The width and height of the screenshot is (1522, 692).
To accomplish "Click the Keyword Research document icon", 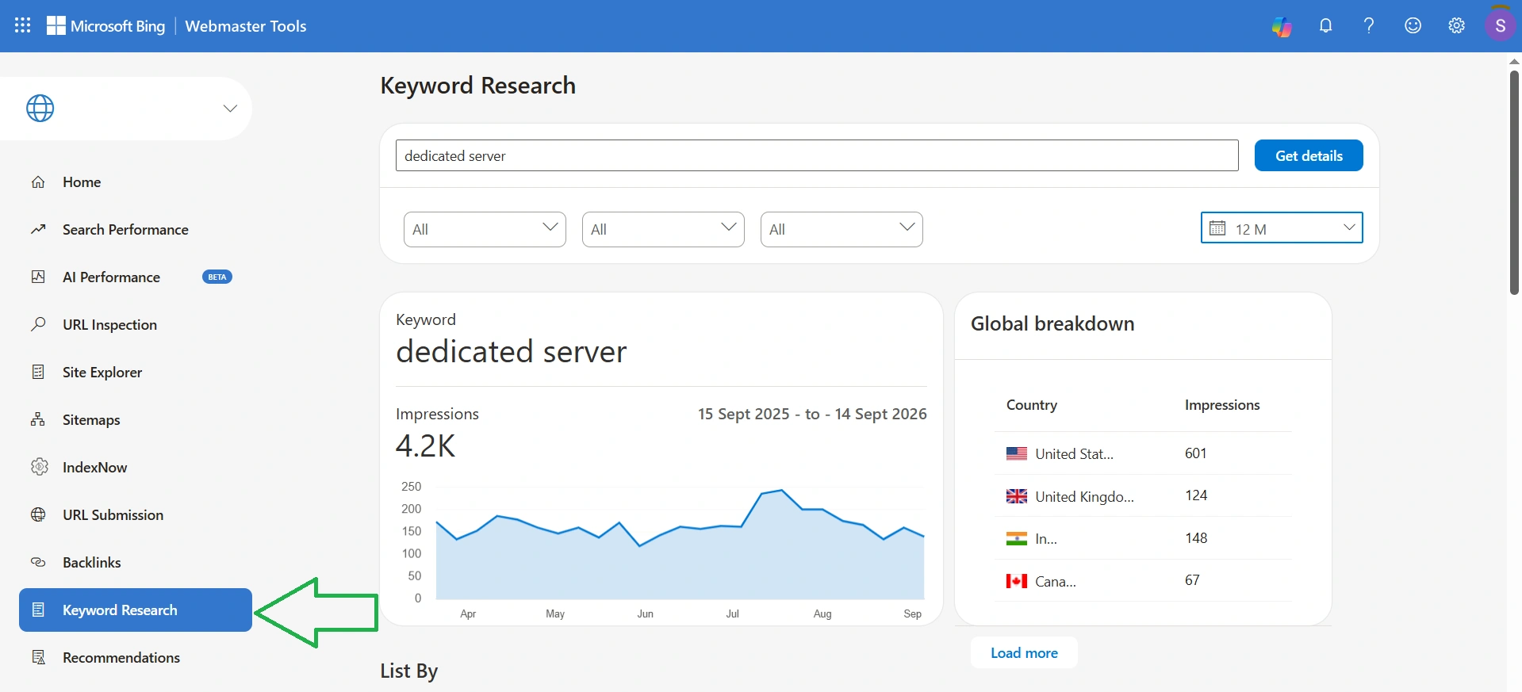I will coord(38,610).
